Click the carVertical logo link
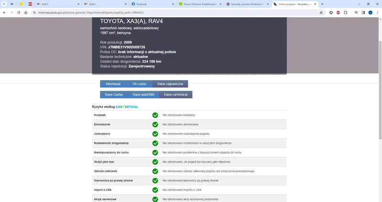The height and width of the screenshot is (202, 382). [x=127, y=106]
